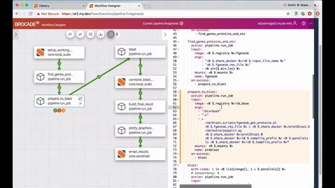Close the History browser tab
Viewport: 335px width, 188px height.
84,6
